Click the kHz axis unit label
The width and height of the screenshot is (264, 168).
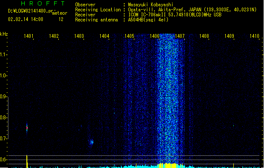tap(4, 34)
